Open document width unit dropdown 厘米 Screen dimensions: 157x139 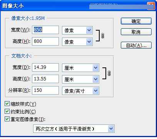[x=80, y=68]
